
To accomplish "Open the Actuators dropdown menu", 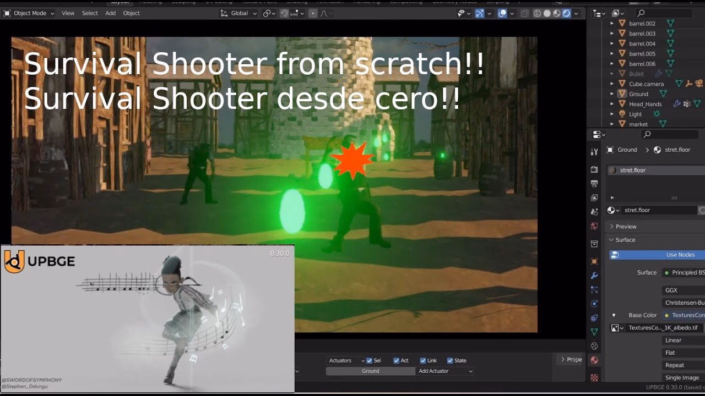I will (x=346, y=360).
